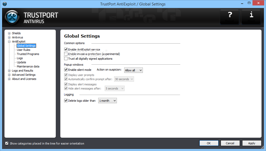
Task: Select User Rules in the tree
Action: click(x=24, y=50)
